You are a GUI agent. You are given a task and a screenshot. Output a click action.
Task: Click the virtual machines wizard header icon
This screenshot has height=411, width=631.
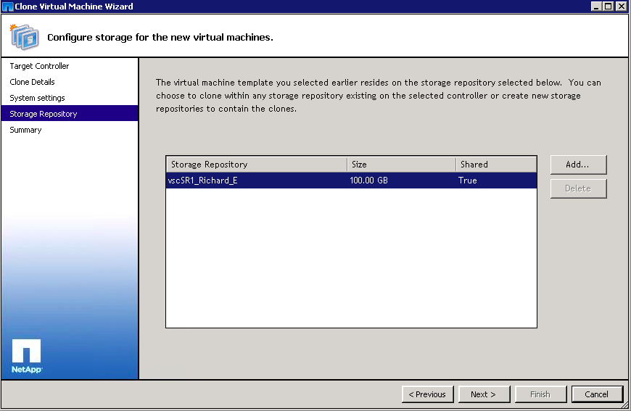23,36
